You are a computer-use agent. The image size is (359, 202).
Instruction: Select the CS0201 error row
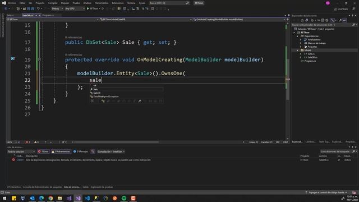[182, 160]
